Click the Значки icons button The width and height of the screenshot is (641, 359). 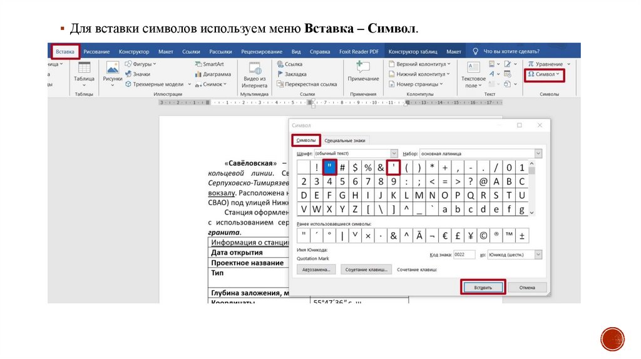pyautogui.click(x=138, y=74)
